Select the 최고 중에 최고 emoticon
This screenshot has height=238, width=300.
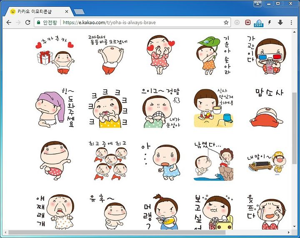coord(108,161)
